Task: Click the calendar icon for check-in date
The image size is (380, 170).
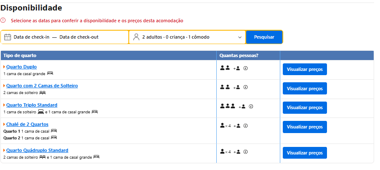Action: [8, 37]
